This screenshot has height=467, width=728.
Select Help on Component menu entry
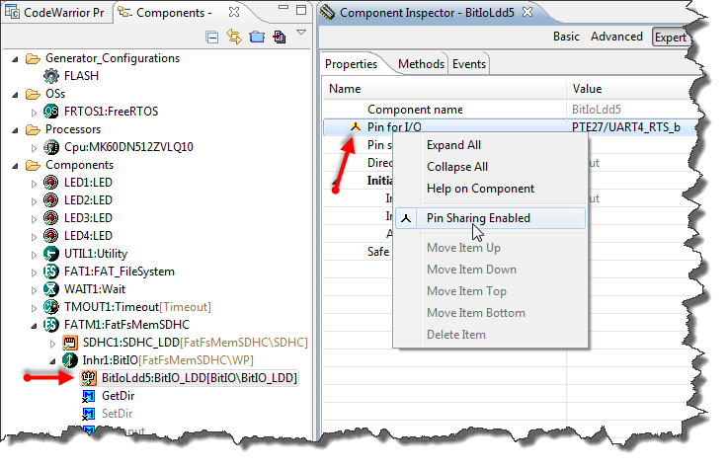(480, 188)
